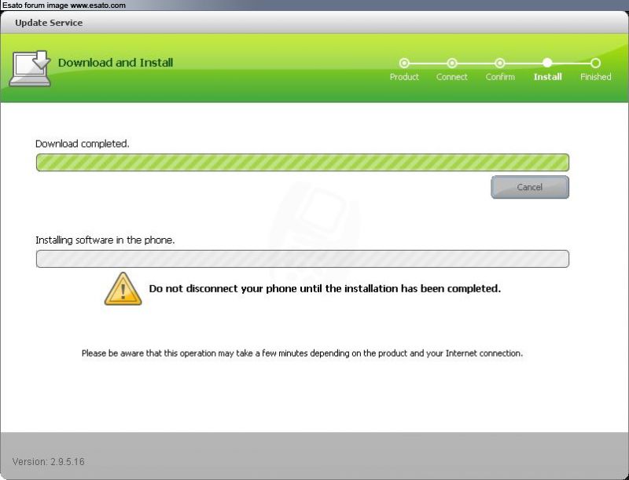This screenshot has width=629, height=480.
Task: Click the Connect step label
Action: click(x=451, y=77)
